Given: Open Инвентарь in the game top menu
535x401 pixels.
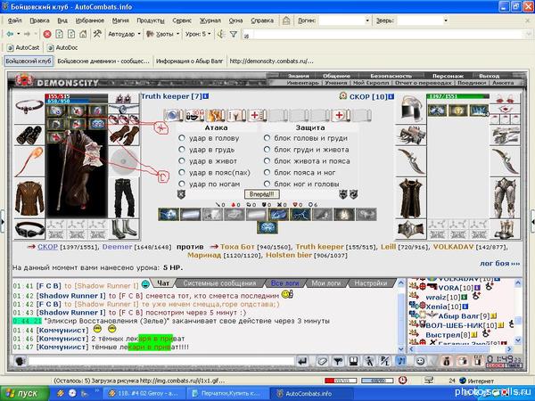Looking at the screenshot, I should (x=302, y=83).
